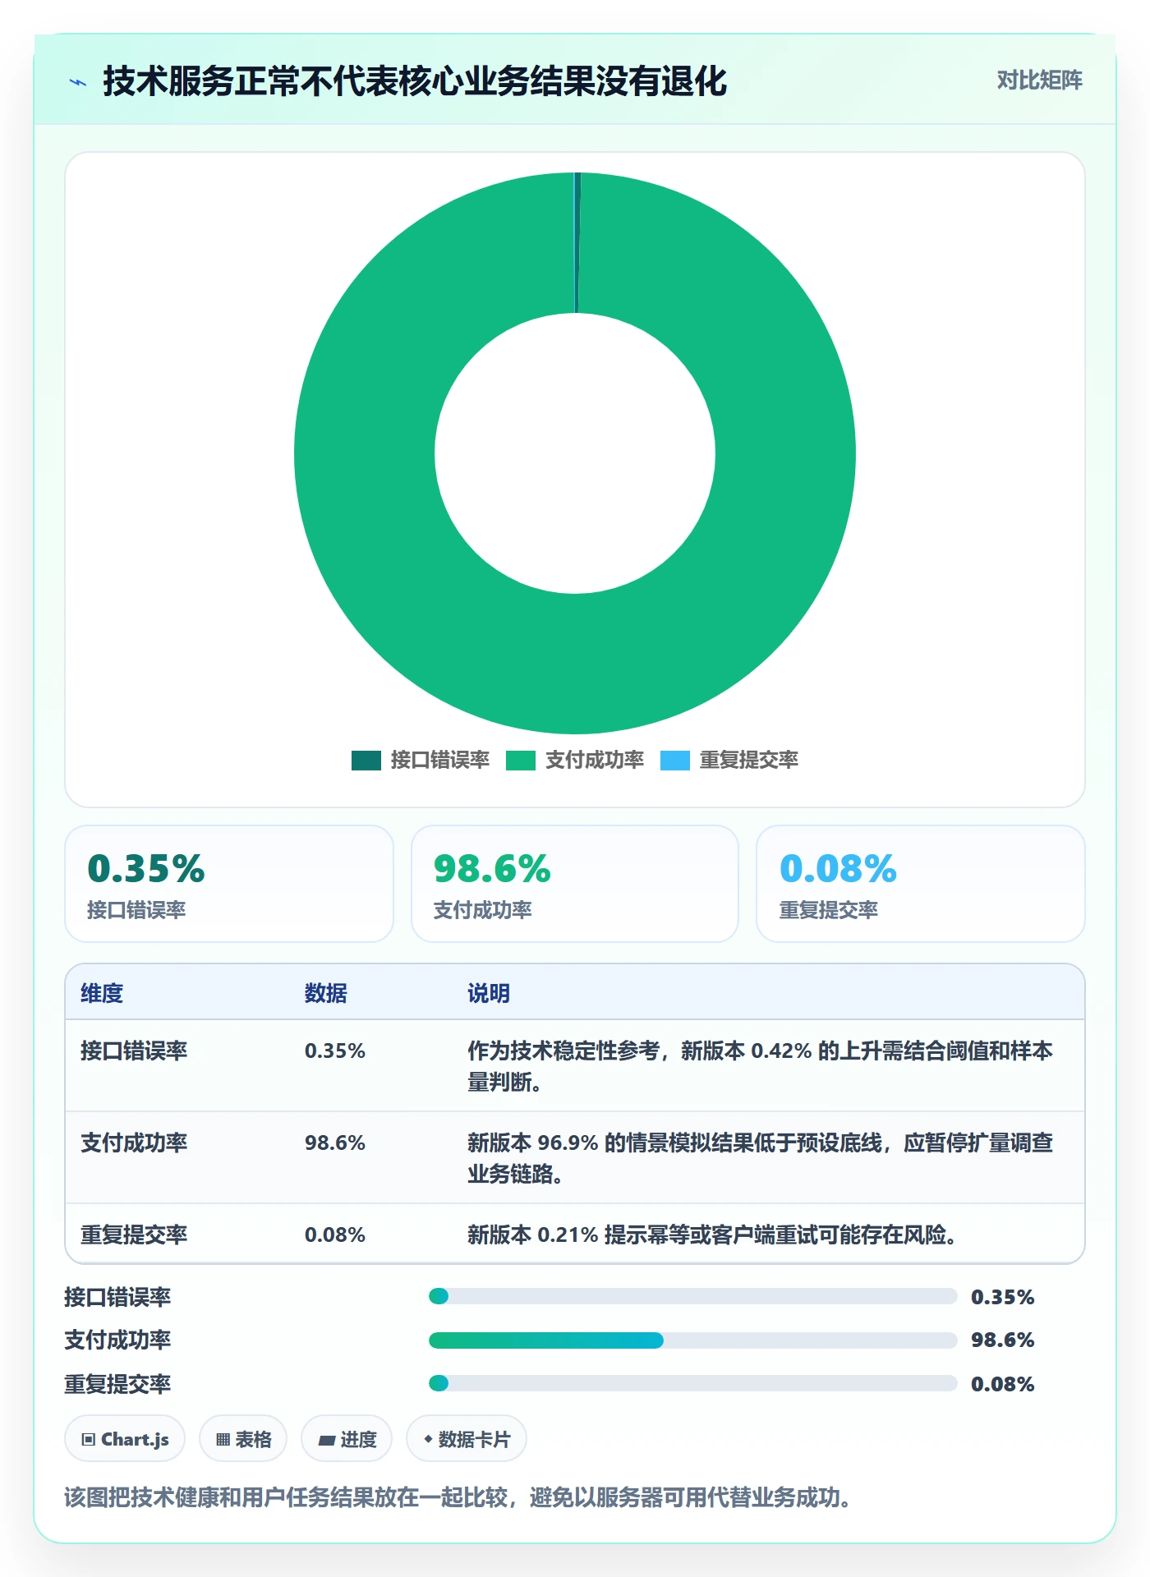Click the 数据 column header
This screenshot has width=1150, height=1577.
326,993
